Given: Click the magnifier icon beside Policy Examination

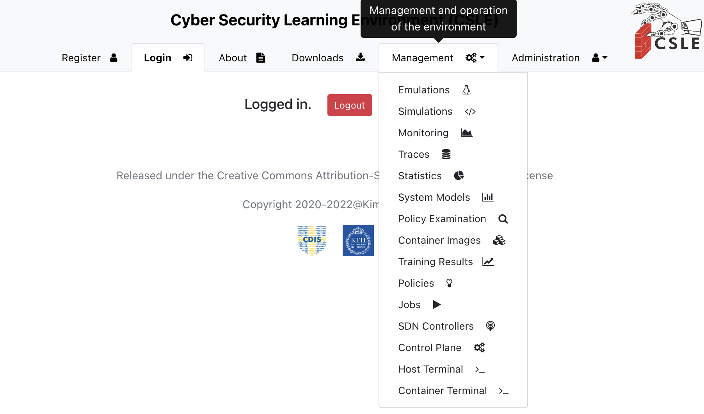Looking at the screenshot, I should coord(503,219).
